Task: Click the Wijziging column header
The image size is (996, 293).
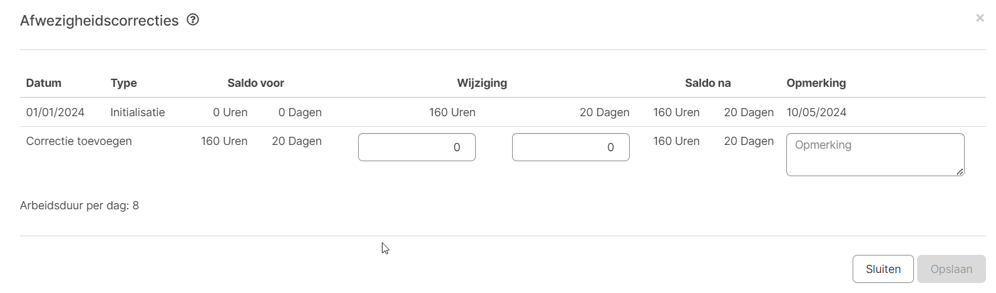Action: 481,83
